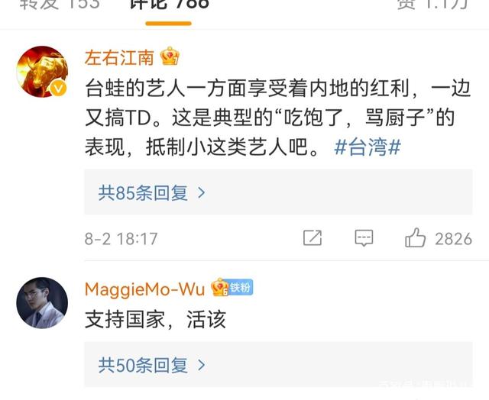Like the first comment with the thumbs-up icon
This screenshot has height=400, width=489.
pyautogui.click(x=415, y=237)
